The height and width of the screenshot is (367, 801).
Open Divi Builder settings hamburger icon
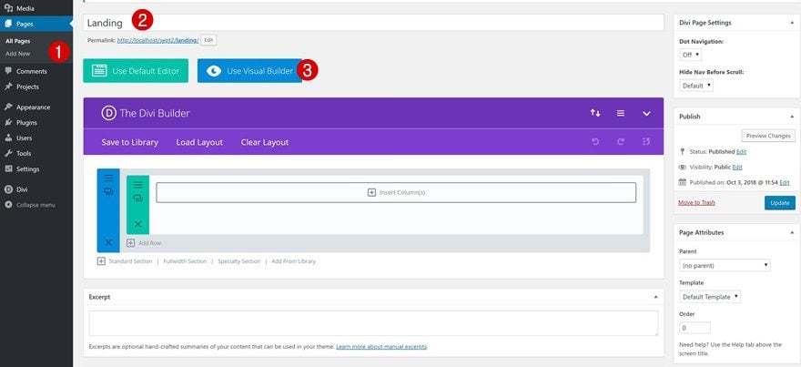click(x=621, y=113)
